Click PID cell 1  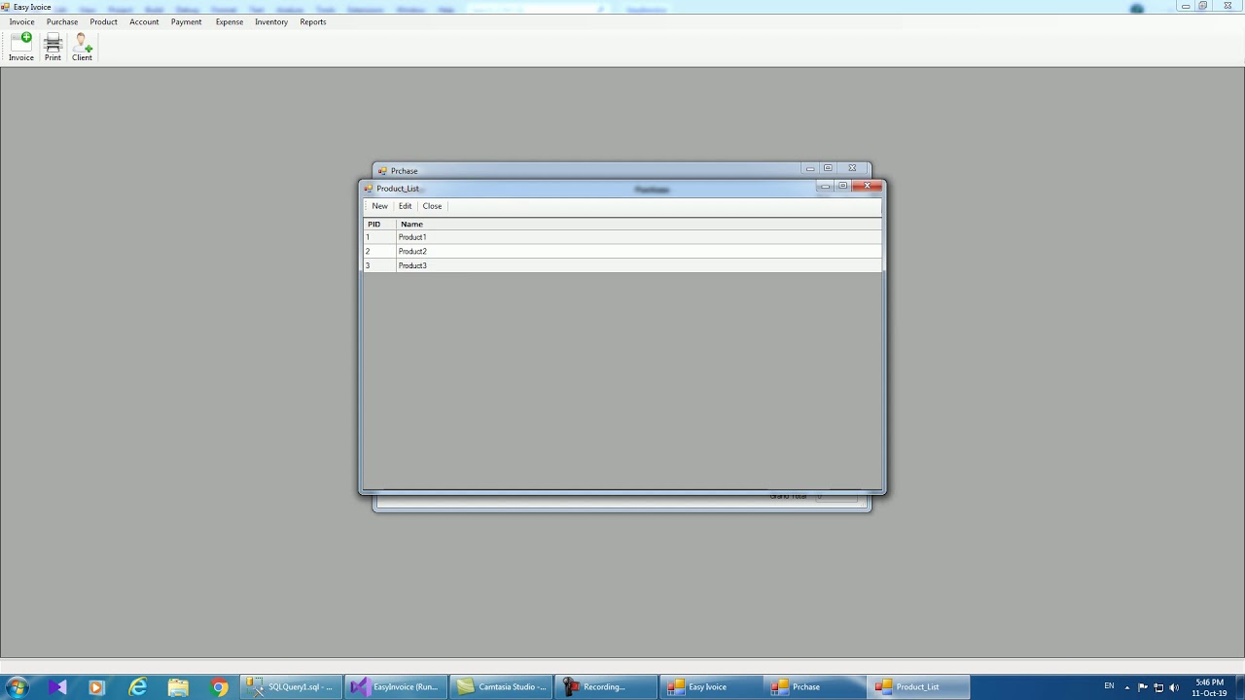(379, 237)
